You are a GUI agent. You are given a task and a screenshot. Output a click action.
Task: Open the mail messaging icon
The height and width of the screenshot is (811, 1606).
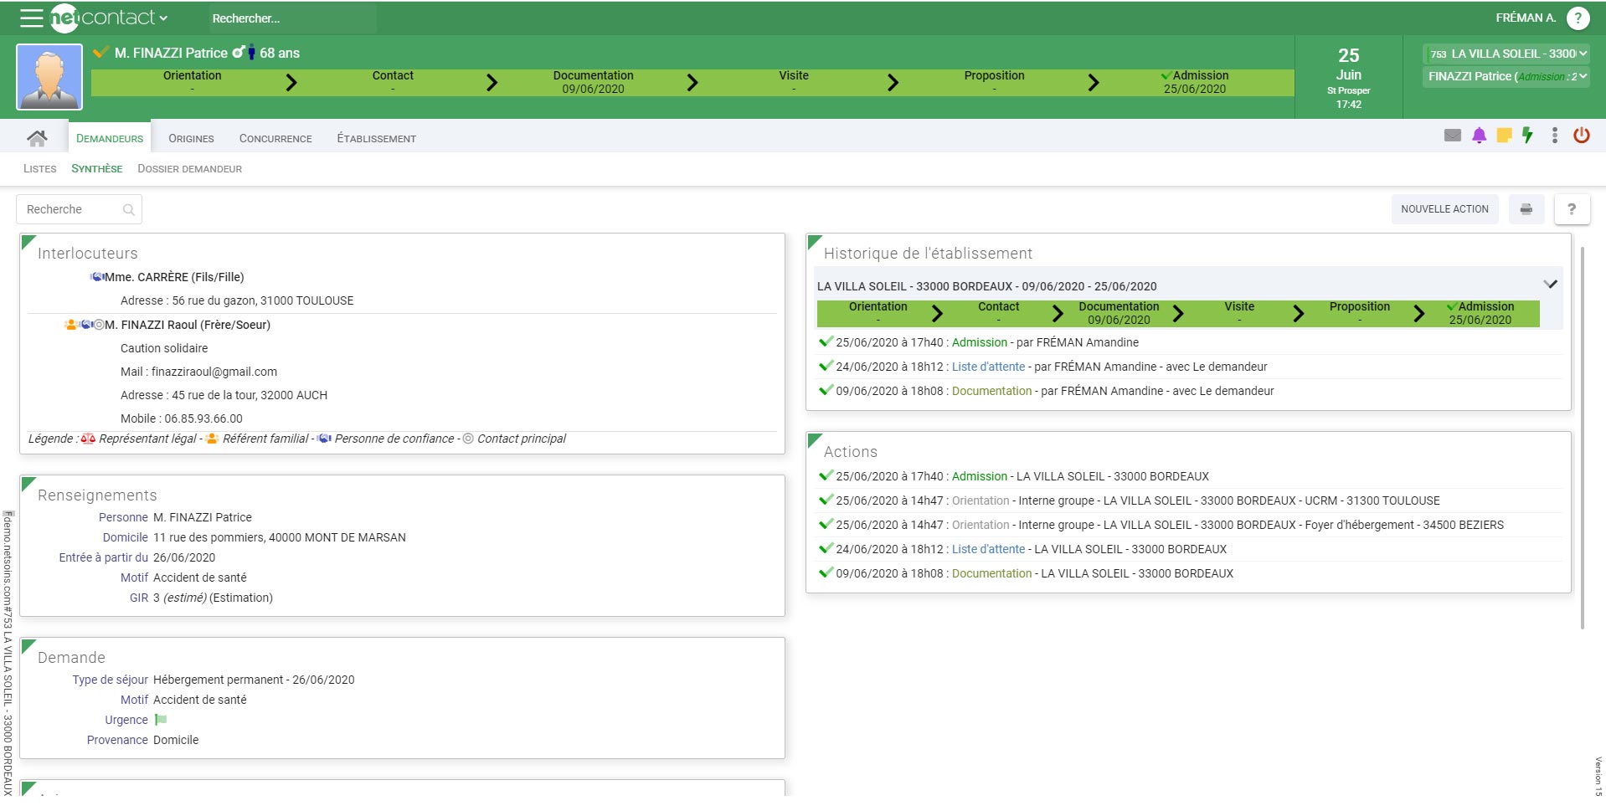(1452, 135)
